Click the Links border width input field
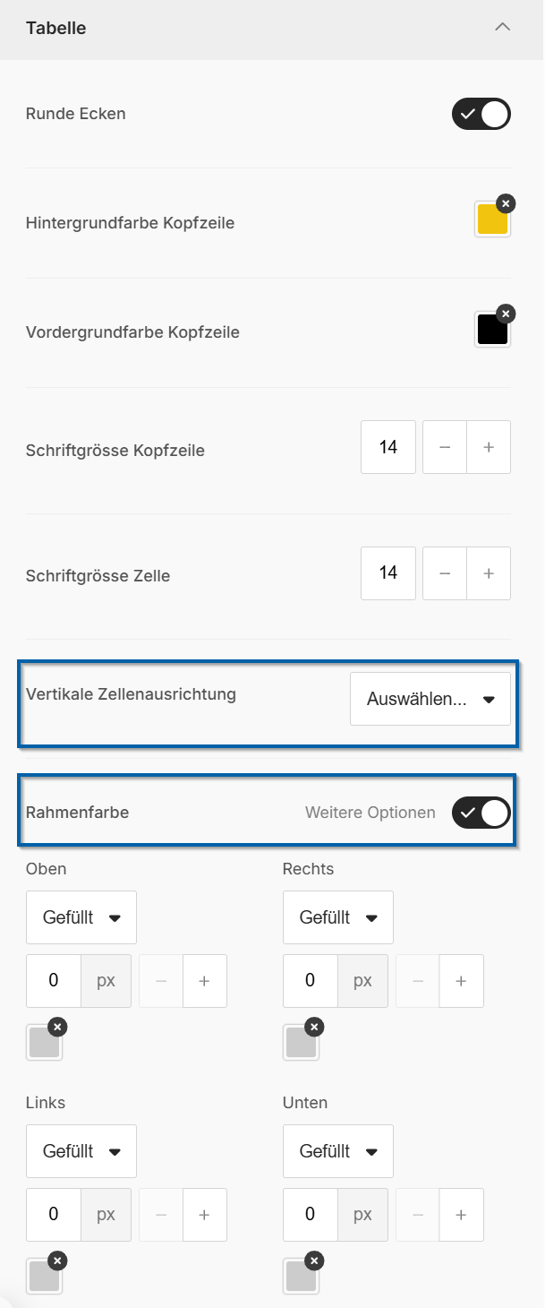 (x=54, y=1215)
